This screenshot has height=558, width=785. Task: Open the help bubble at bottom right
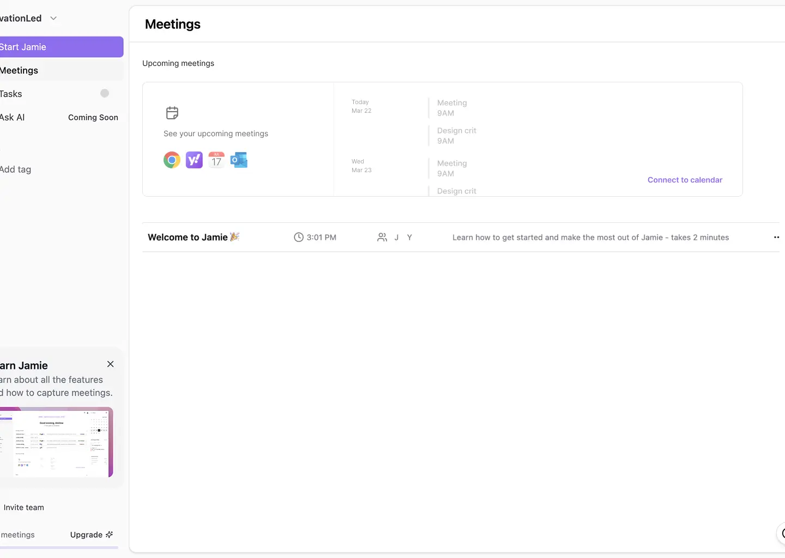[x=783, y=534]
